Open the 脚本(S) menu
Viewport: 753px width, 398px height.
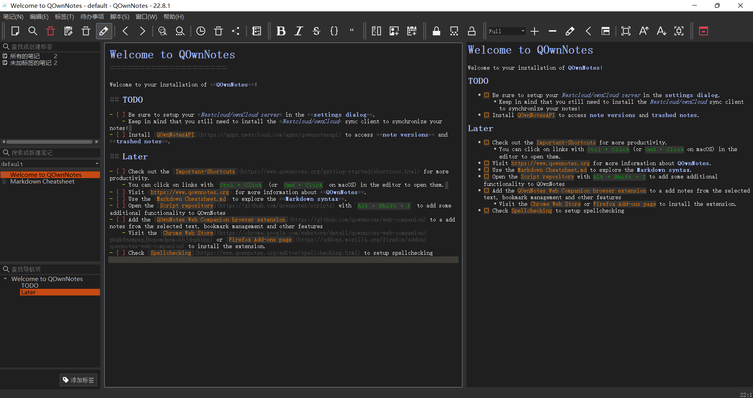click(120, 17)
